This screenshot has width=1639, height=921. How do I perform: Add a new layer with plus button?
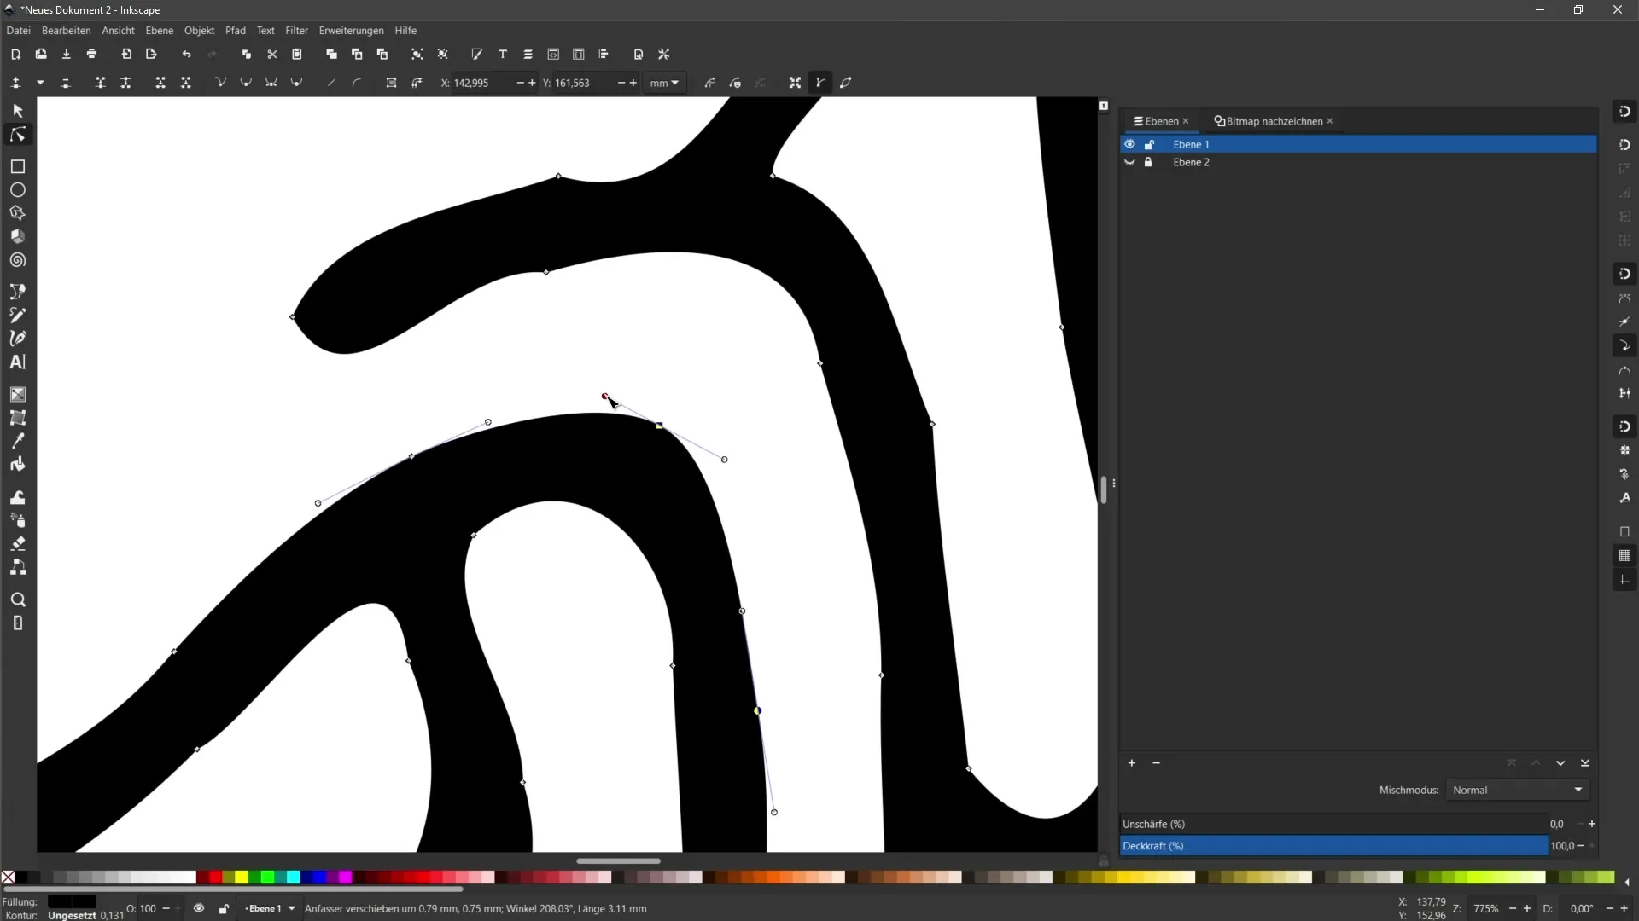tap(1133, 763)
